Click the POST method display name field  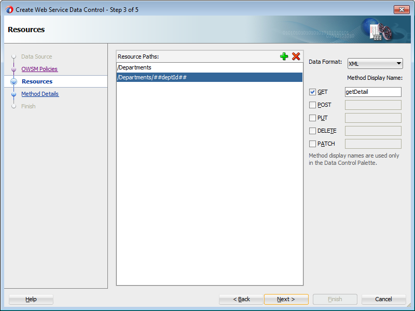pos(373,105)
